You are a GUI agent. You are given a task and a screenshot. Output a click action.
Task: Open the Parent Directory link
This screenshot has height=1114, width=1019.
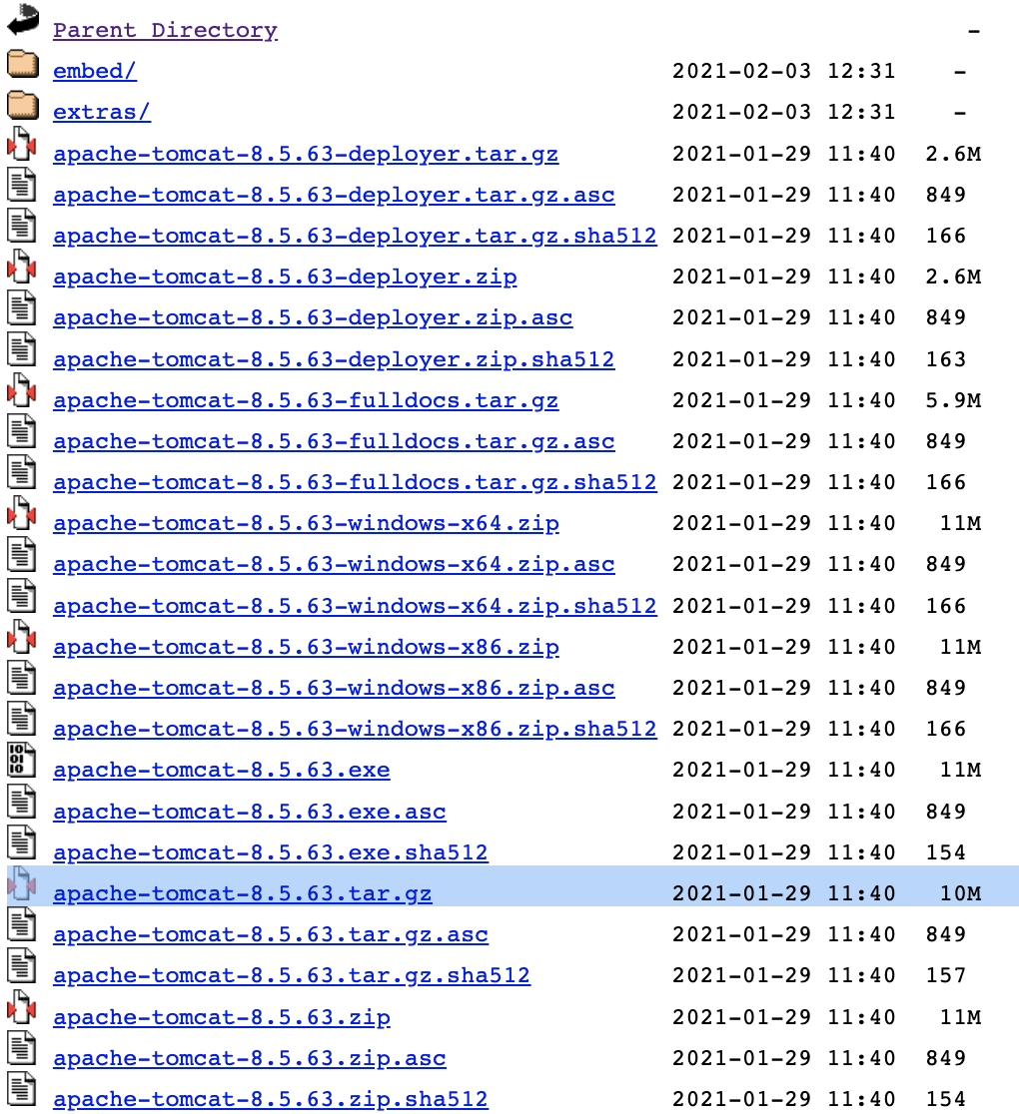point(165,31)
